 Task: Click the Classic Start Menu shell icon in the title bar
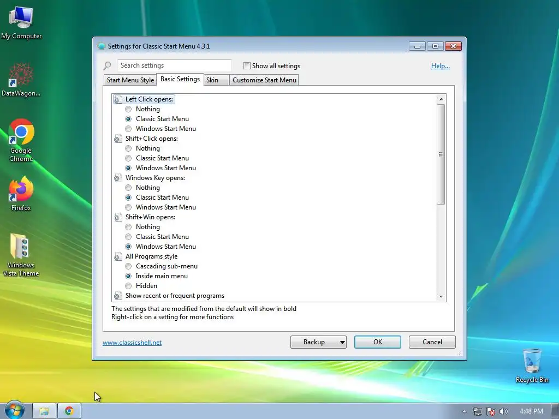[101, 46]
